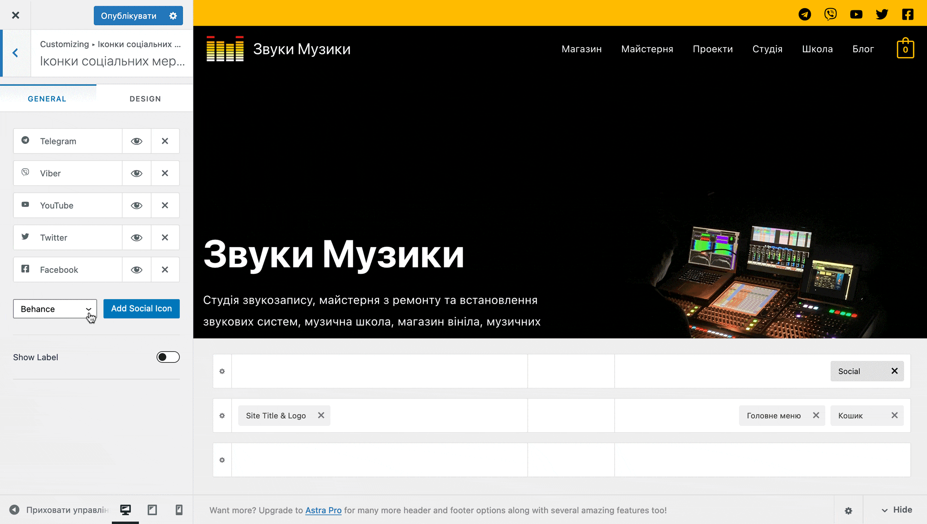
Task: Hide controls via Приховати управління
Action: (x=59, y=510)
